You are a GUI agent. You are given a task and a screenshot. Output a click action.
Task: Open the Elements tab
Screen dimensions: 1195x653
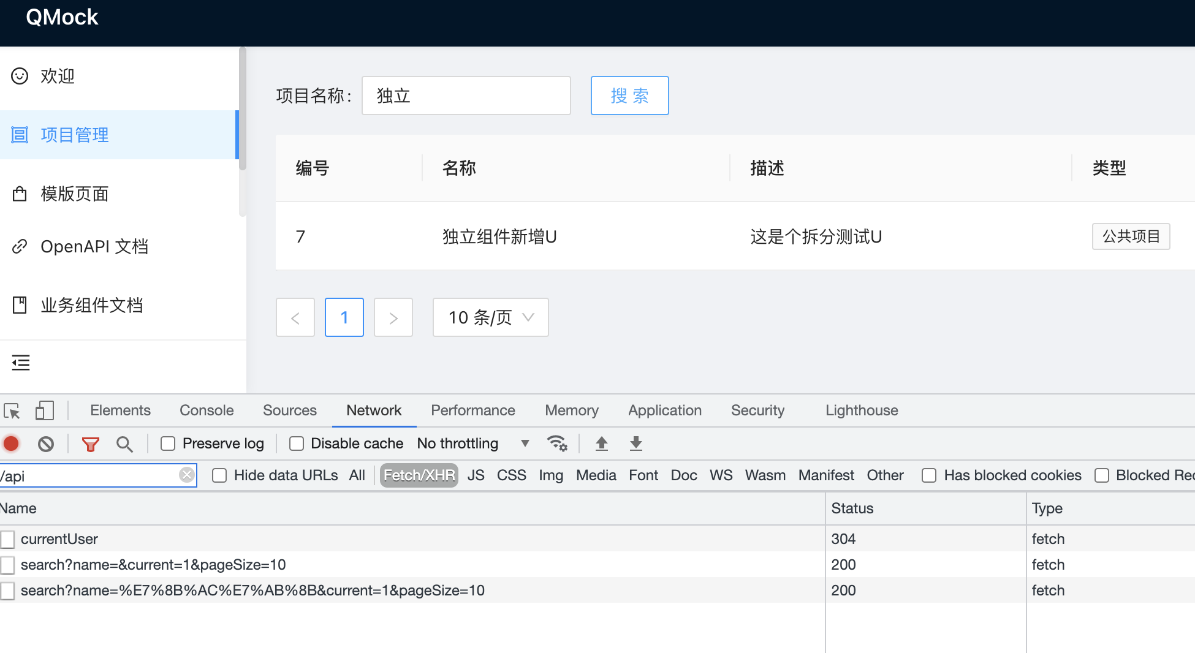(x=120, y=410)
